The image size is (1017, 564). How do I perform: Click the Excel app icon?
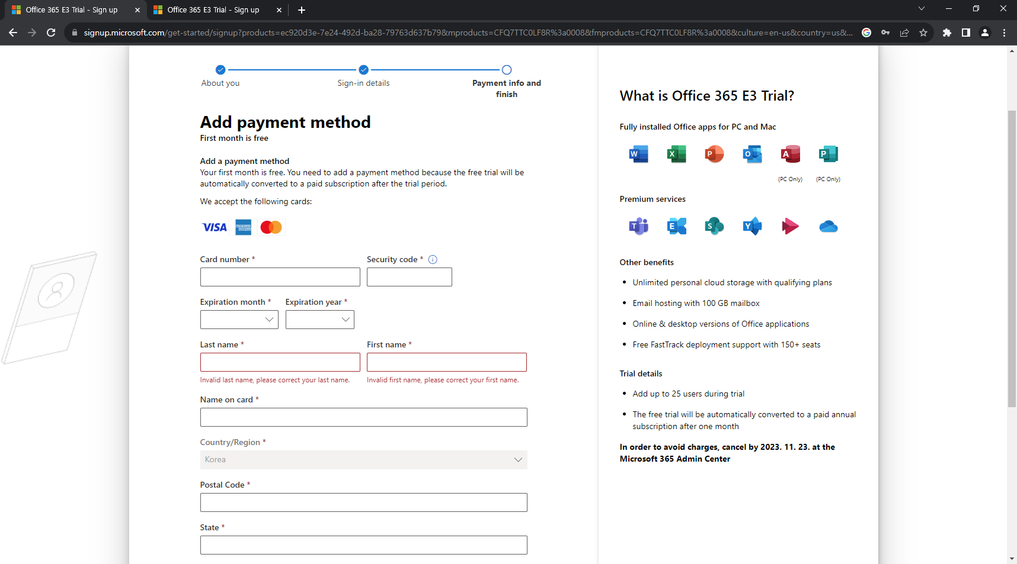(x=676, y=154)
